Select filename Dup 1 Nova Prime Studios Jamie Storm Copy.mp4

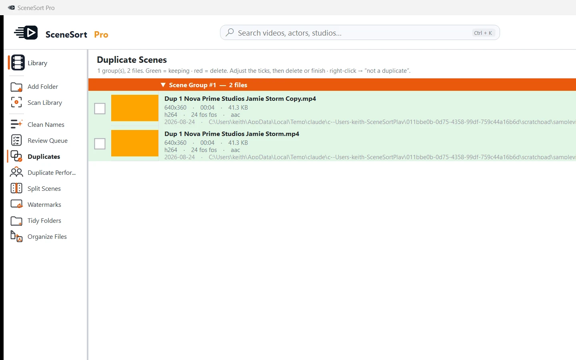pos(240,98)
